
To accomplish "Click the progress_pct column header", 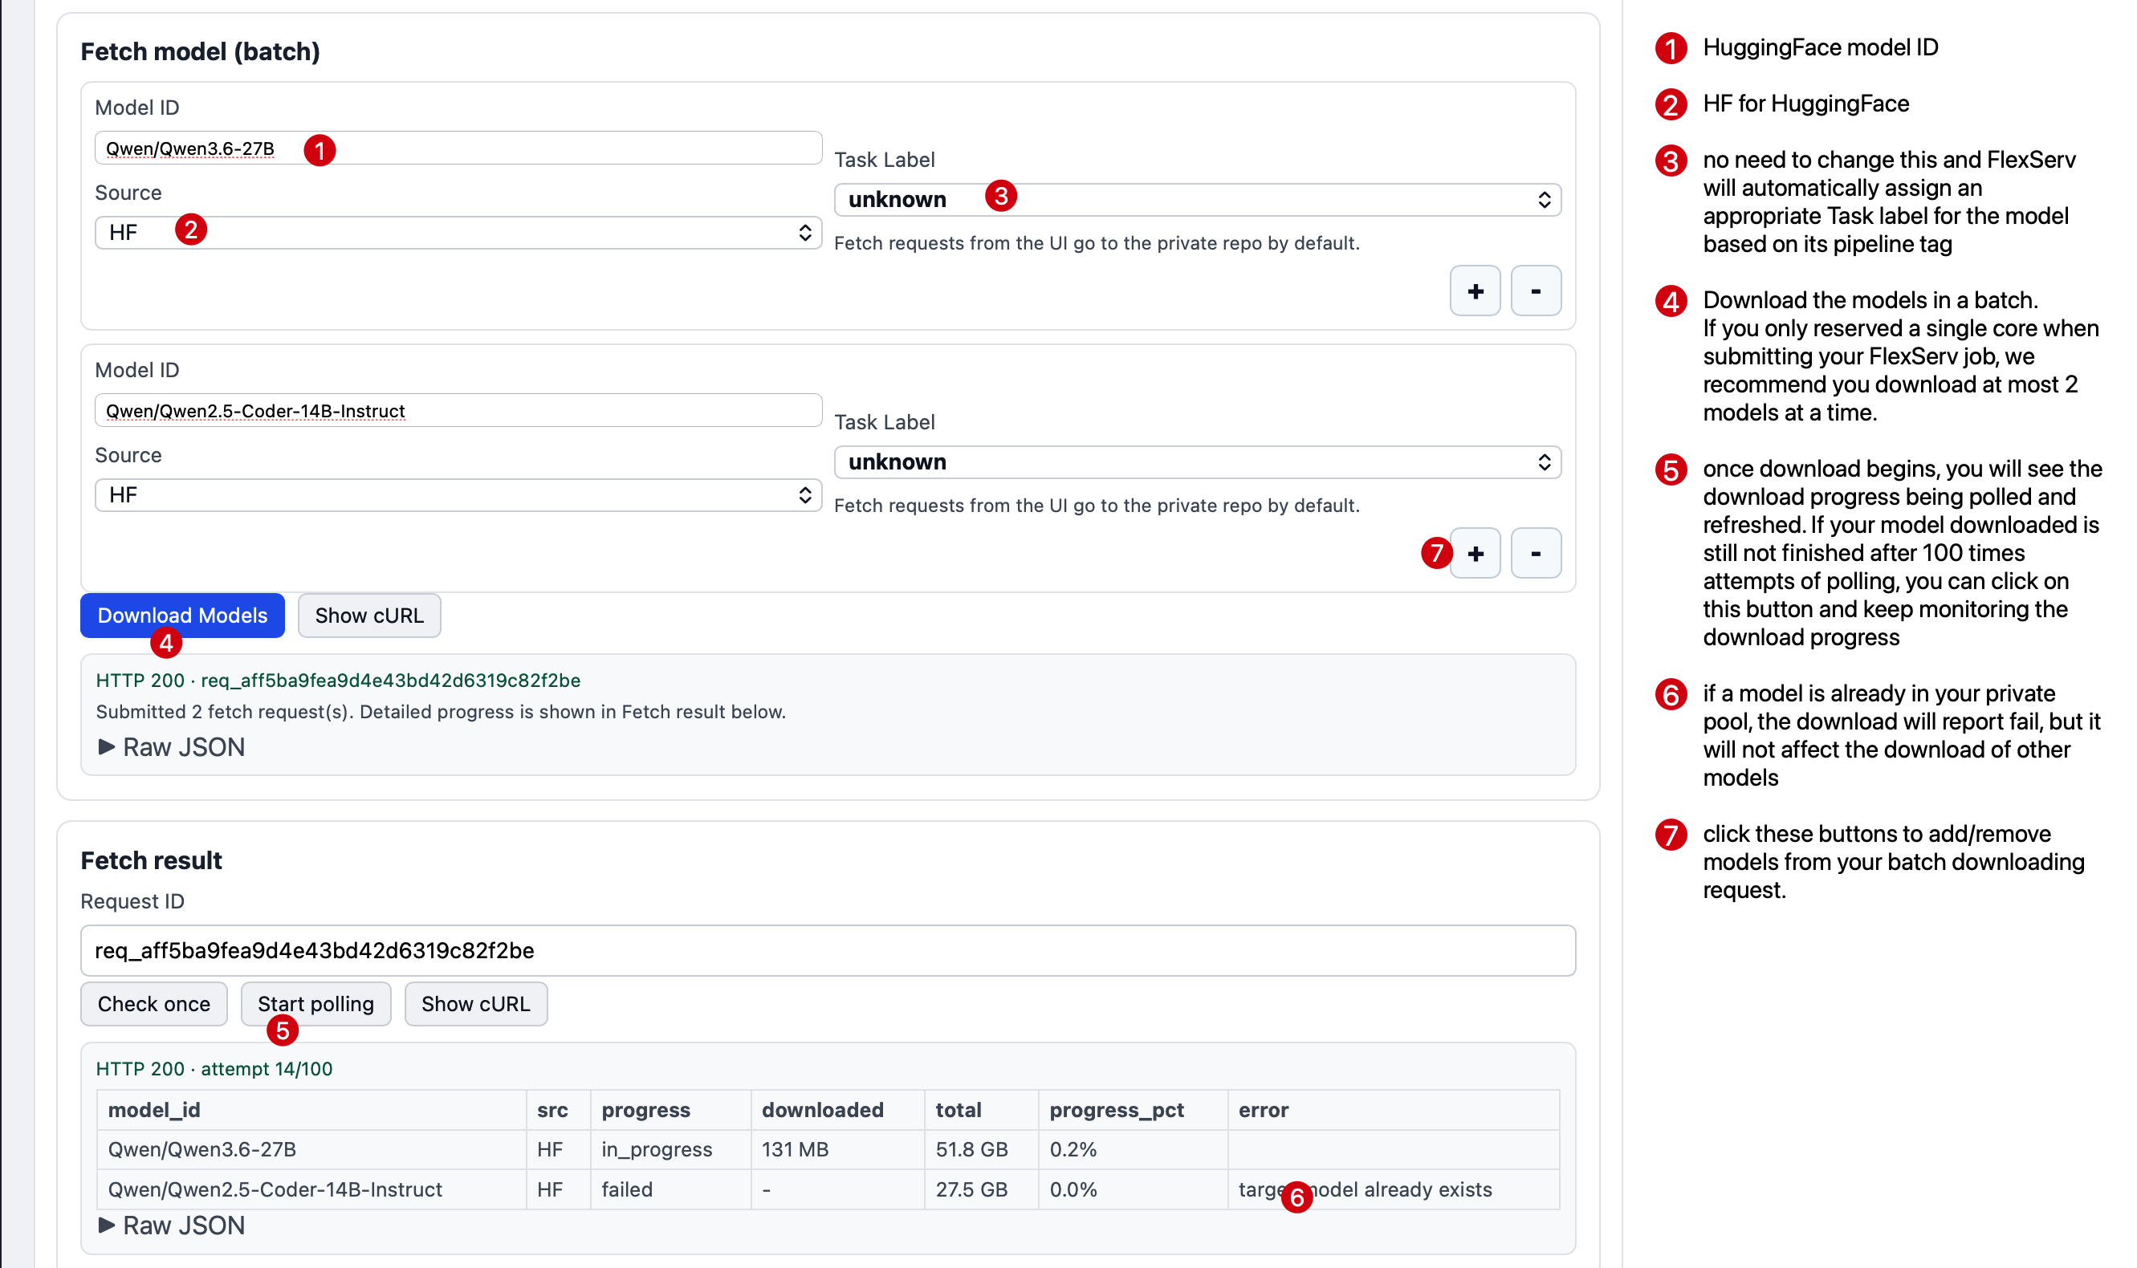I will (1133, 1109).
